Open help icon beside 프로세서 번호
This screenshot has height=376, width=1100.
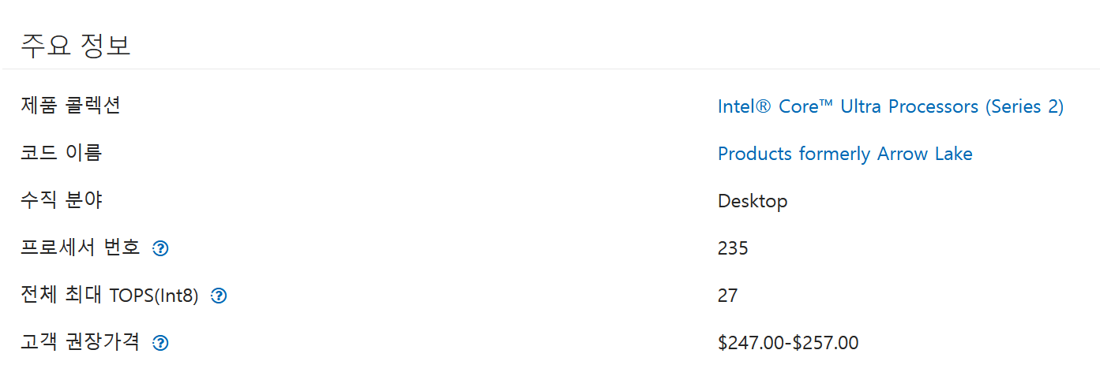(160, 248)
